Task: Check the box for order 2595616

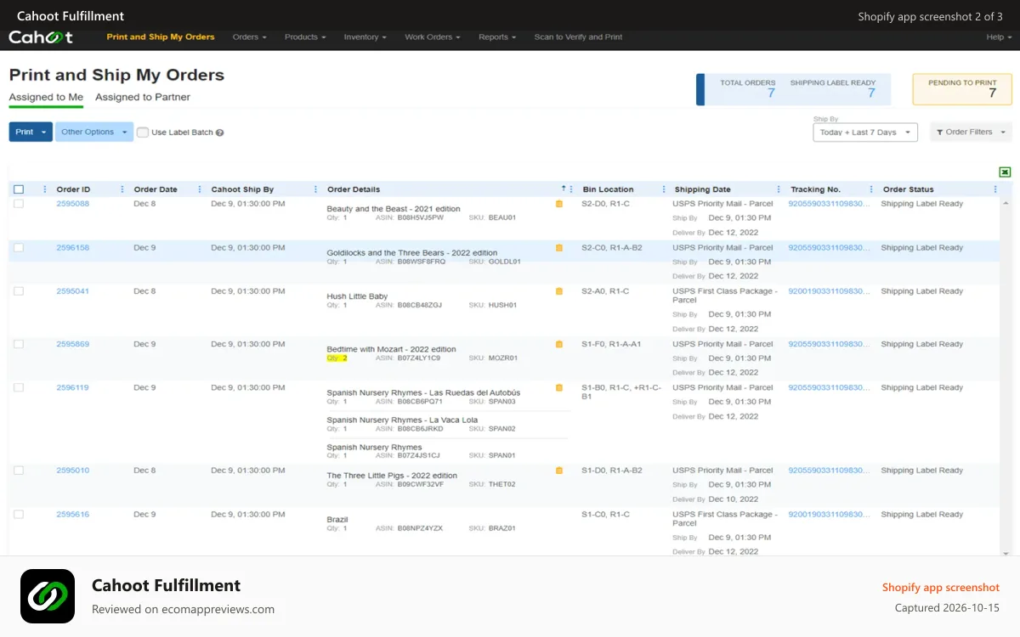Action: point(19,515)
